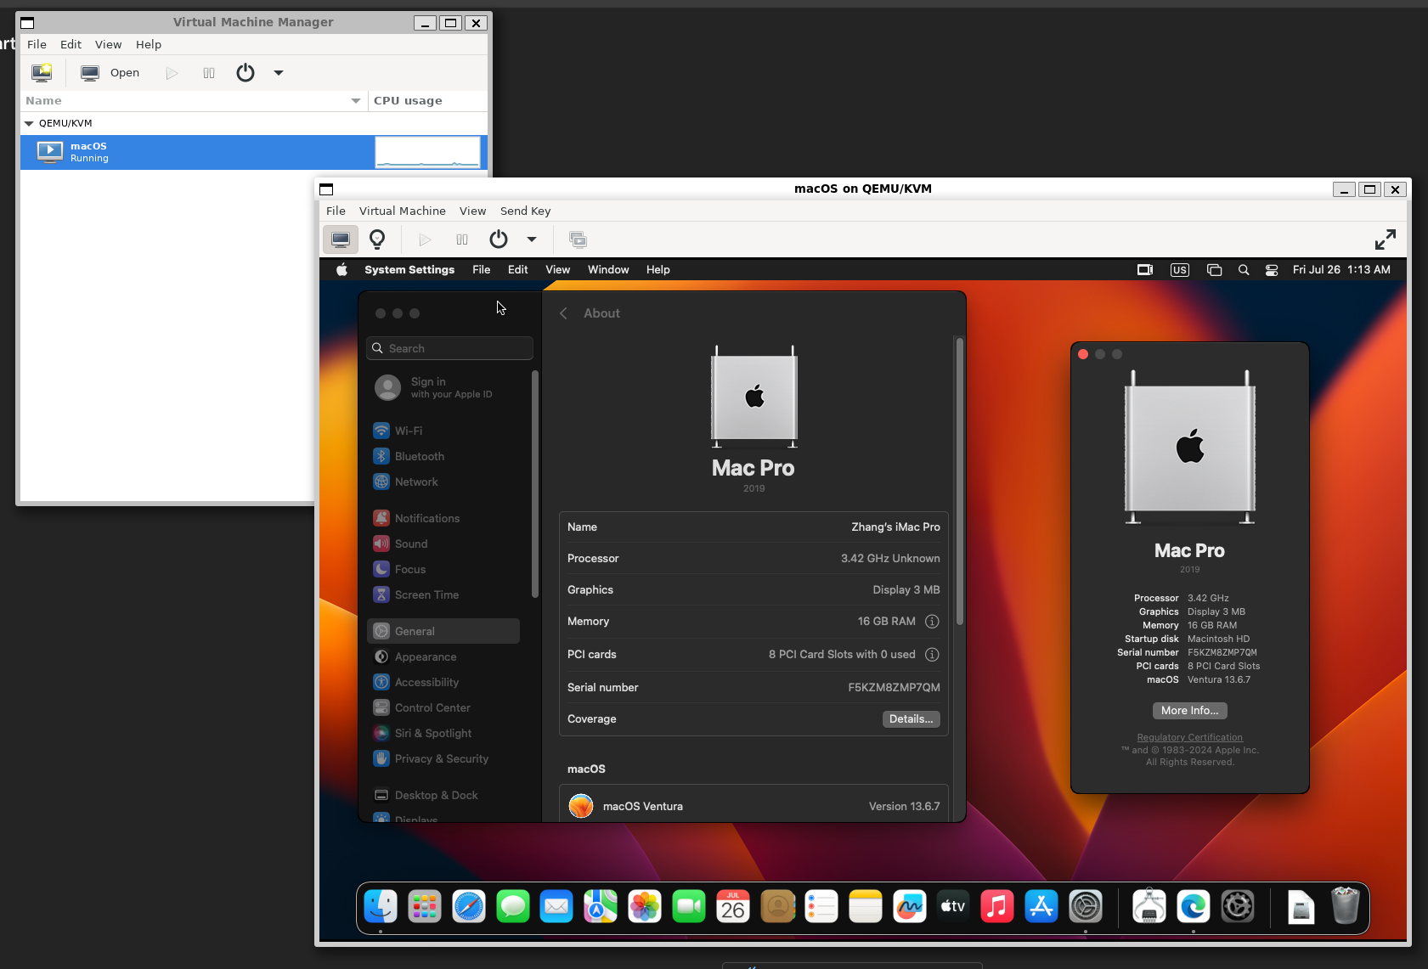The image size is (1428, 969).
Task: Open the System Settings app menu
Action: click(x=409, y=270)
